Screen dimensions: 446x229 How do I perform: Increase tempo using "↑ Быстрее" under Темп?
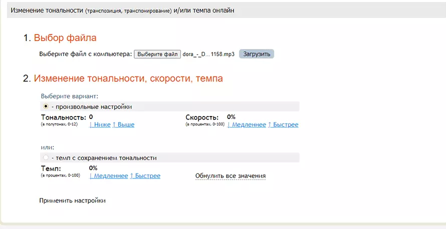pos(145,176)
